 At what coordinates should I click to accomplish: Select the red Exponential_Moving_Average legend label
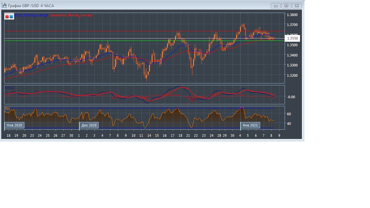71,15
